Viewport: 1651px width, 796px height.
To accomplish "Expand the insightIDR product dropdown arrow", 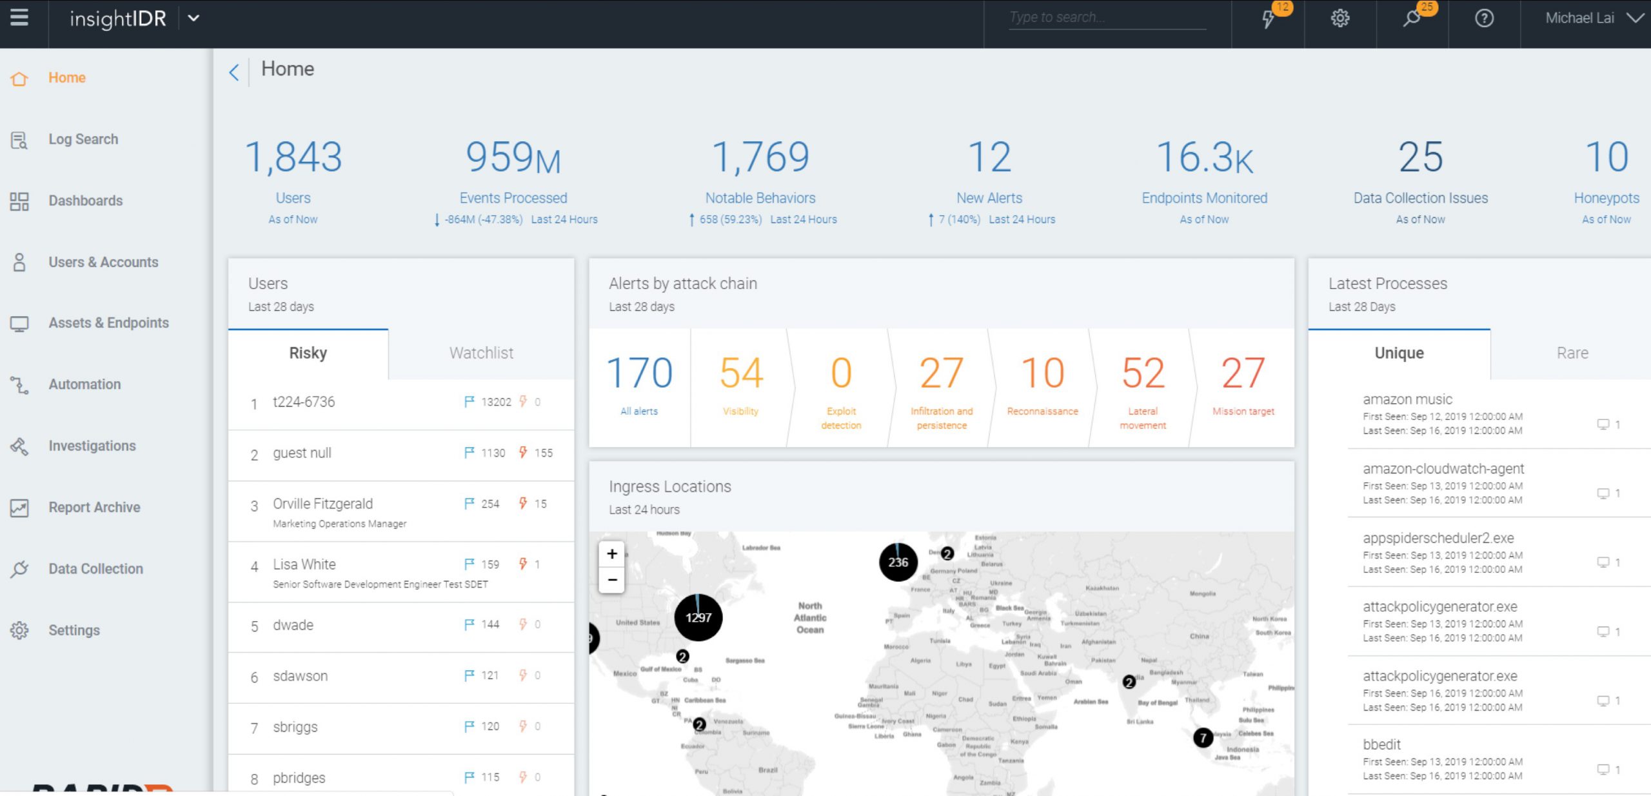I will click(x=193, y=19).
